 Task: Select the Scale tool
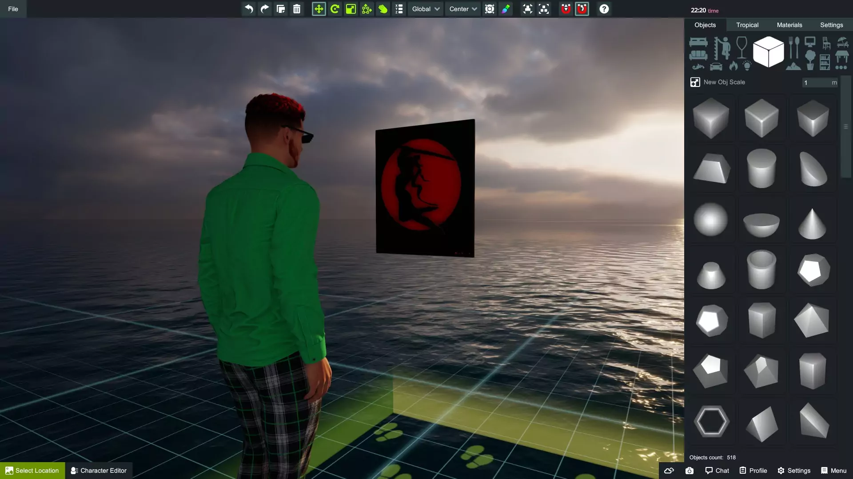[351, 9]
